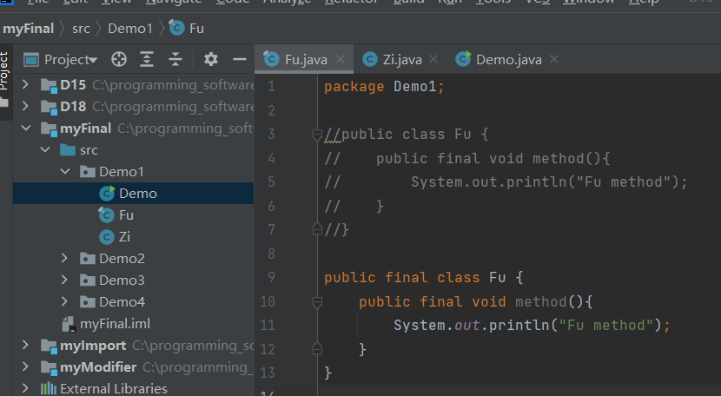The image size is (721, 396).
Task: Fold commented block at line 3
Action: pos(317,135)
